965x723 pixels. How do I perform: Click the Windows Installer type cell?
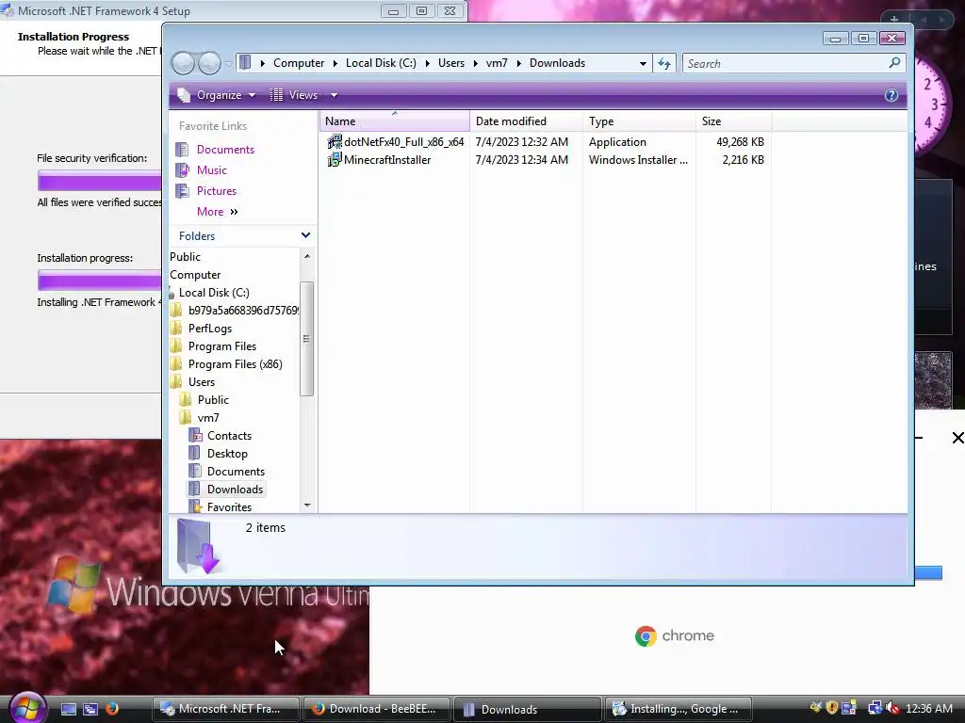[x=638, y=160]
